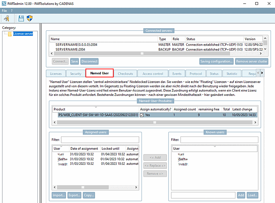Click the PARTadmin title bar logo
The width and height of the screenshot is (275, 203).
[x=4, y=4]
